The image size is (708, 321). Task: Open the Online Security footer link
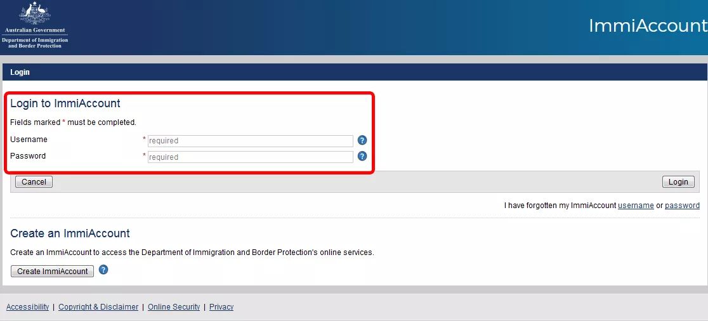pos(174,307)
